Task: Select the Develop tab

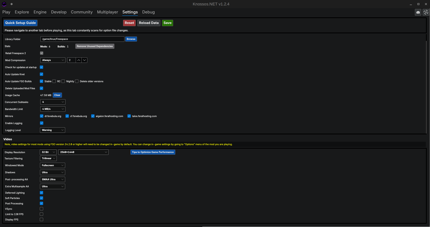Action: click(x=59, y=12)
